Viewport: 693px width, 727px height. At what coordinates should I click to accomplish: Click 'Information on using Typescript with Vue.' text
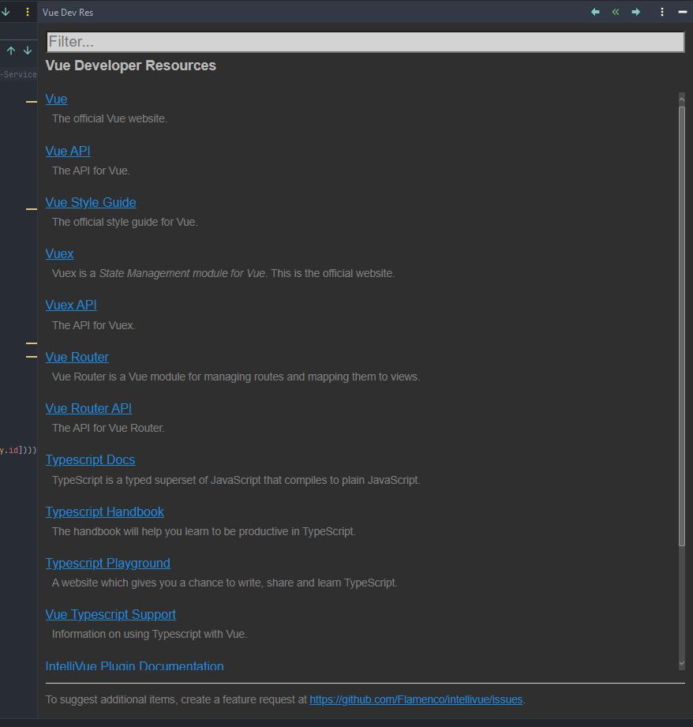click(x=149, y=635)
